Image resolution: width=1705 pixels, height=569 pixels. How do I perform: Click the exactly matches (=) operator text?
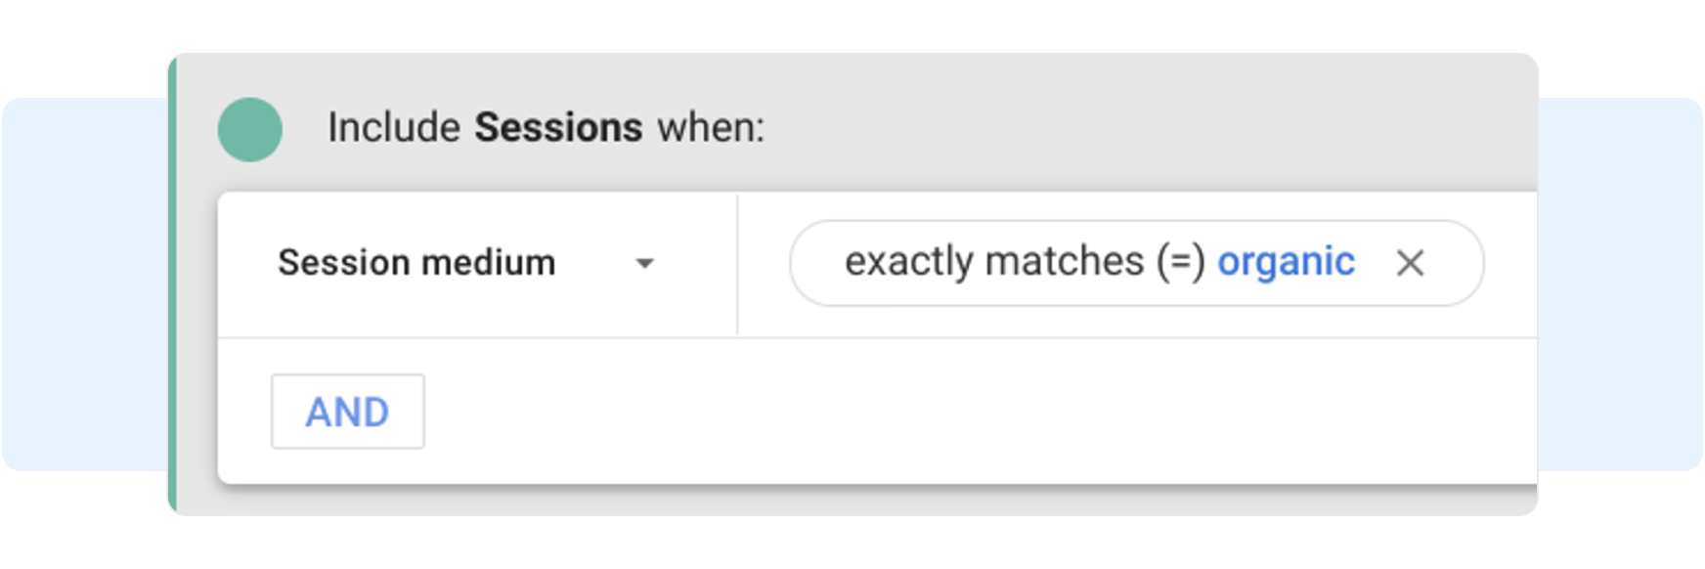point(1025,262)
